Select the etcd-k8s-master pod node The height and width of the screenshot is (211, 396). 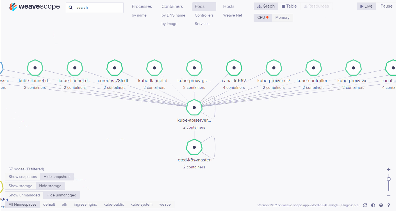[x=194, y=147]
